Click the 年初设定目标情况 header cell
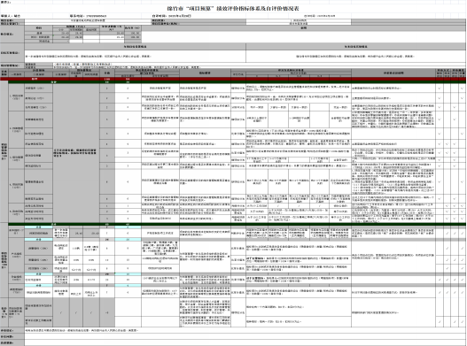 (136, 47)
